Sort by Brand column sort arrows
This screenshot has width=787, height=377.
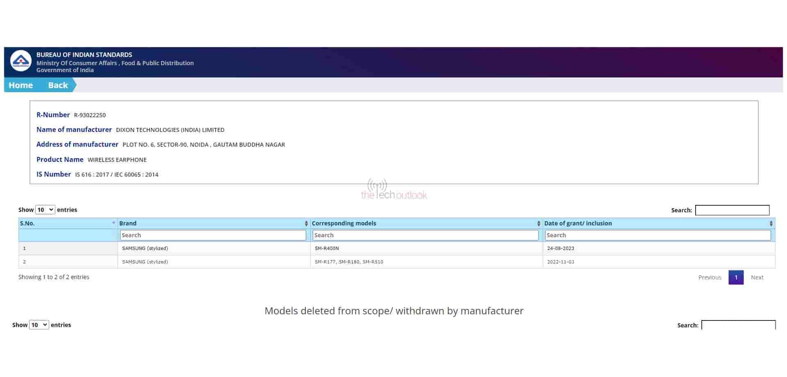coord(306,223)
